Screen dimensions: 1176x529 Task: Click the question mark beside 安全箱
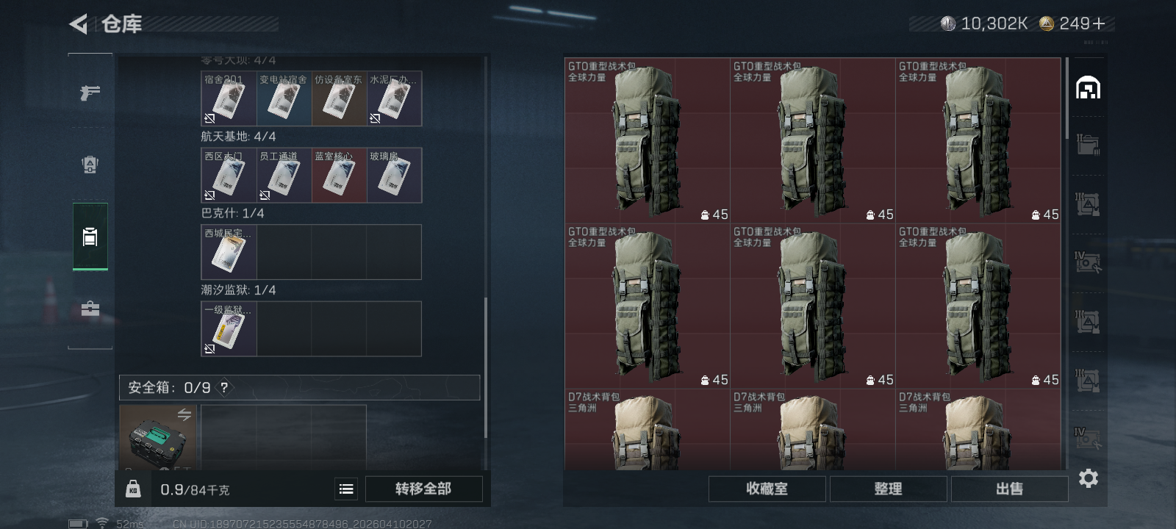point(224,387)
